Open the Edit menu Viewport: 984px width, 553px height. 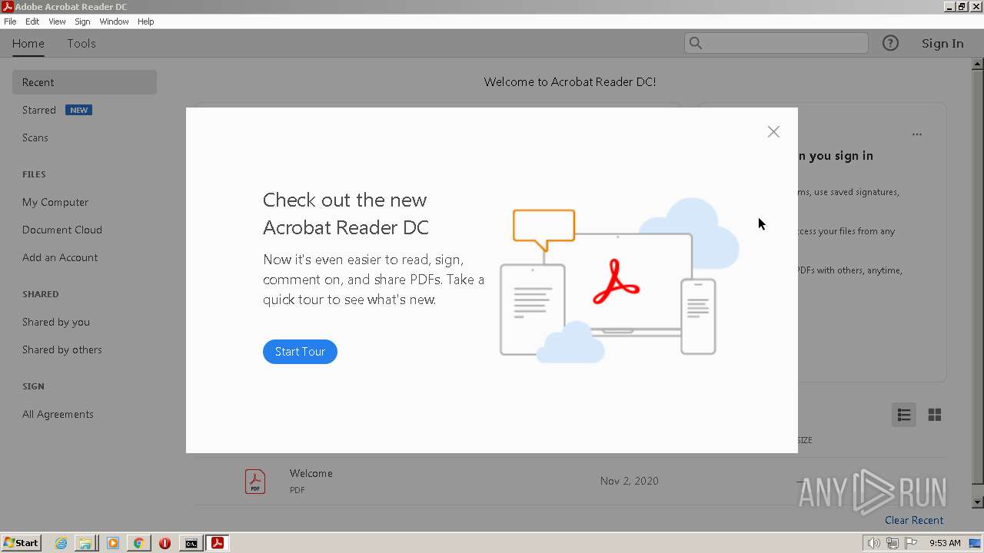pos(32,22)
